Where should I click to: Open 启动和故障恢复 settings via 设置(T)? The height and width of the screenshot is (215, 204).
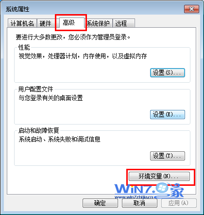[168, 156]
